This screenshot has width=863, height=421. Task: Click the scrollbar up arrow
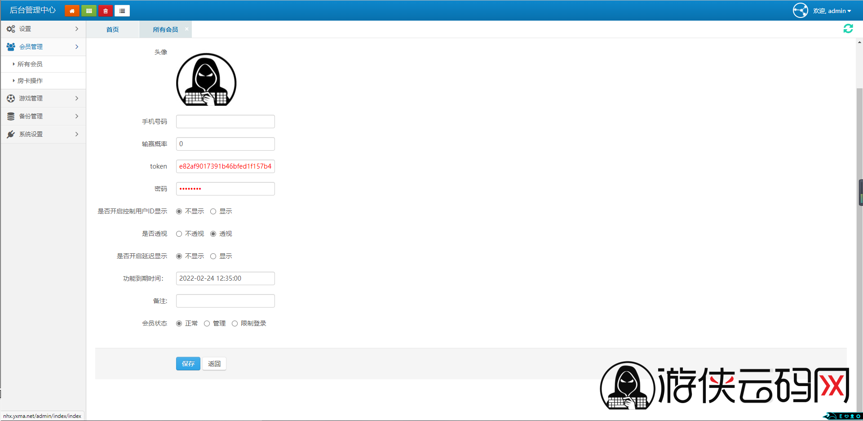pyautogui.click(x=859, y=42)
